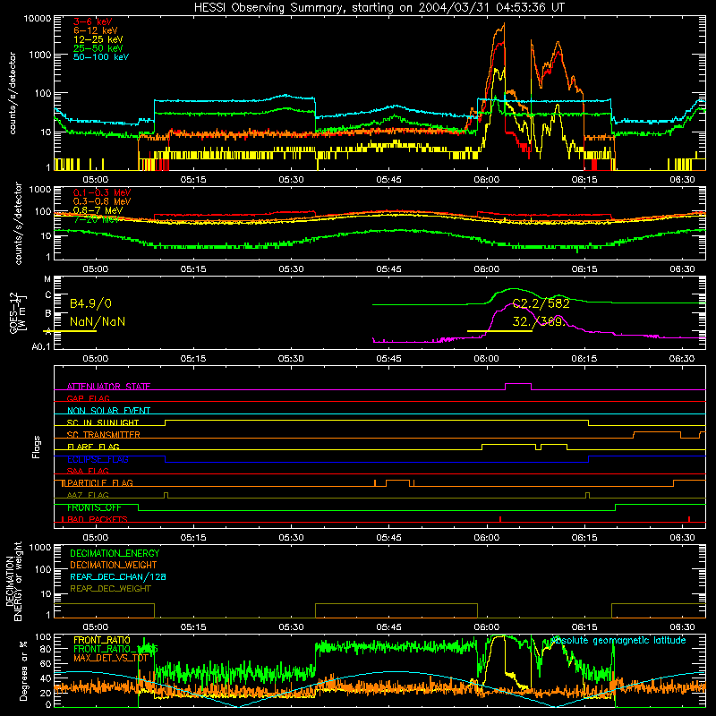Click the 05:15 tick label under top panel
Viewport: 716px width, 716px height.
click(193, 180)
